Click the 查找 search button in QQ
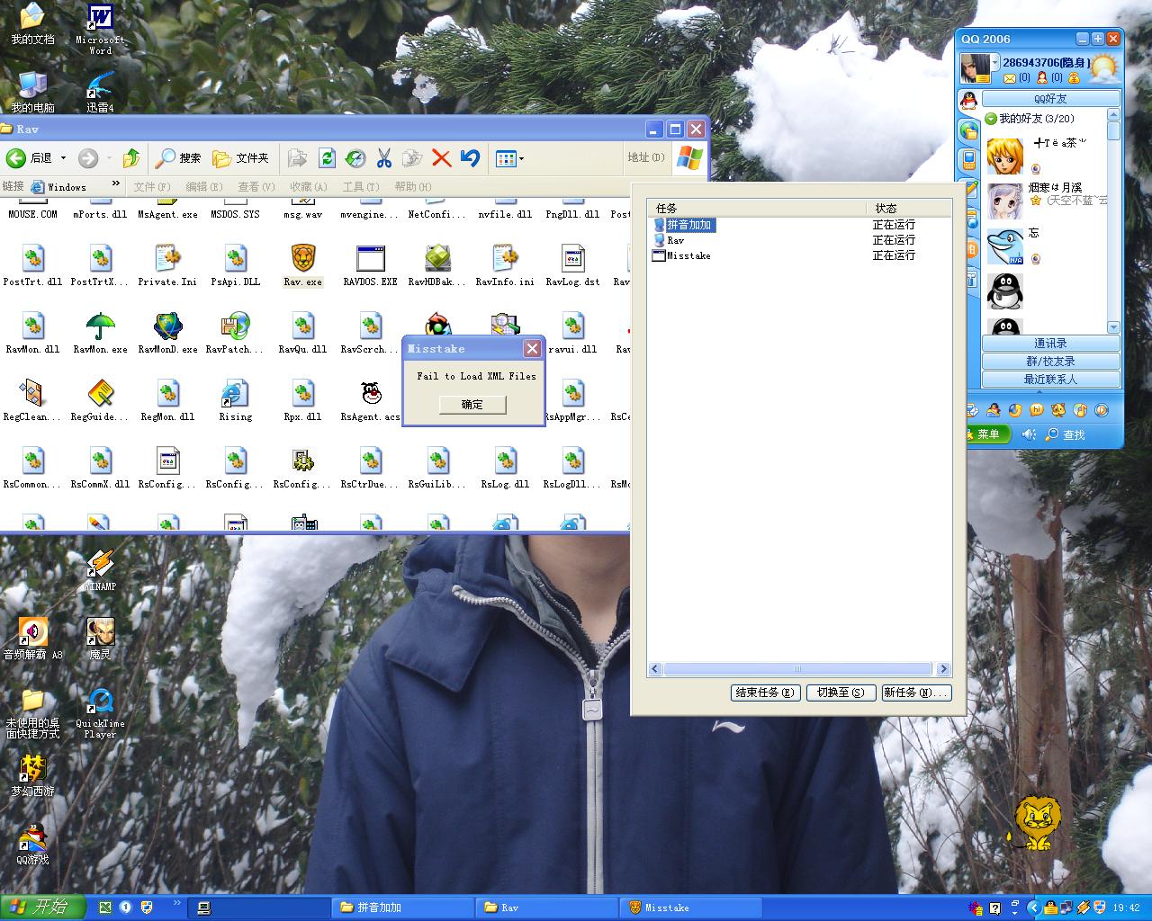Screen dimensions: 1152x921 (x=1066, y=434)
